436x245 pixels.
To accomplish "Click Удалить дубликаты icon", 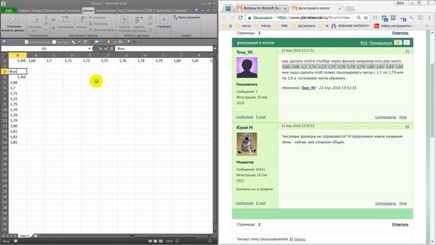I will (139, 20).
